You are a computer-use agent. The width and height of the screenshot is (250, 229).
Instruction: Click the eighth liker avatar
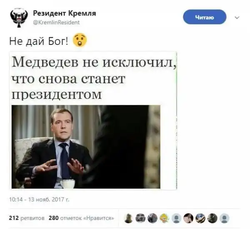[212, 218]
